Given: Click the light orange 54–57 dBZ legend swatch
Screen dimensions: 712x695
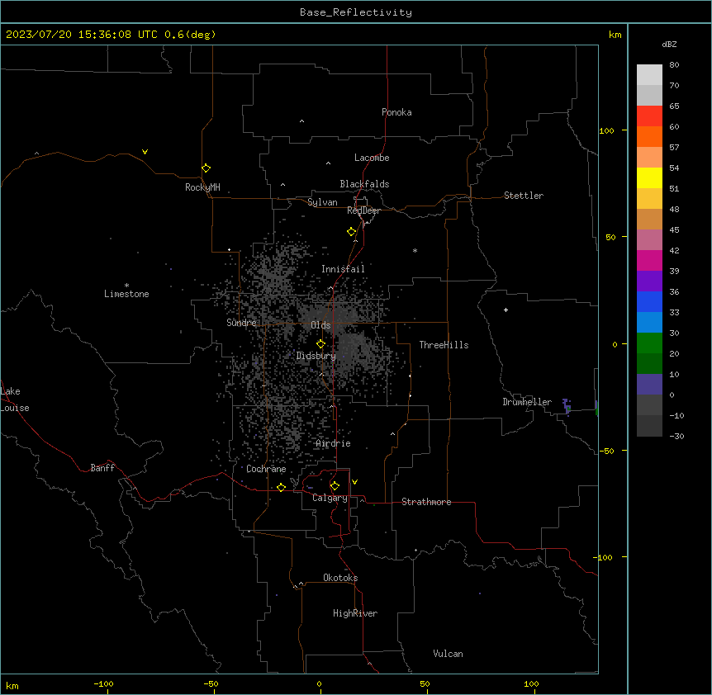Looking at the screenshot, I should pos(649,158).
